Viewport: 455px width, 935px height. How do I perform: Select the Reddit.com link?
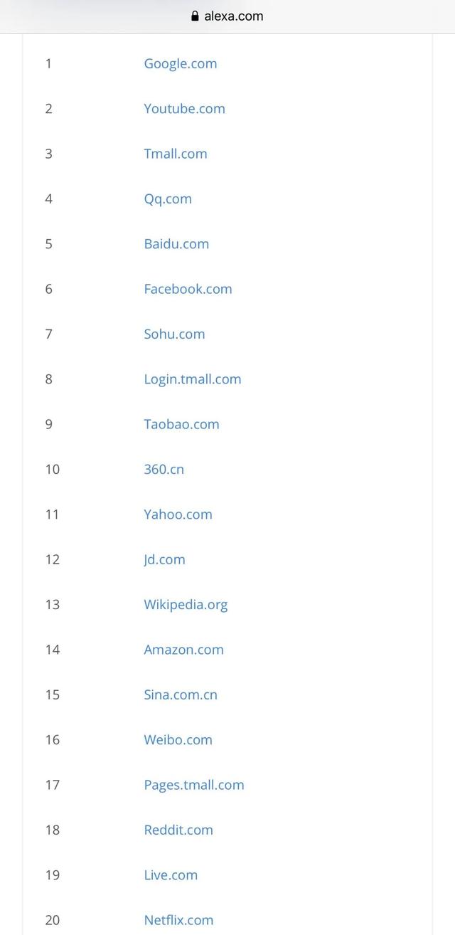(x=178, y=830)
